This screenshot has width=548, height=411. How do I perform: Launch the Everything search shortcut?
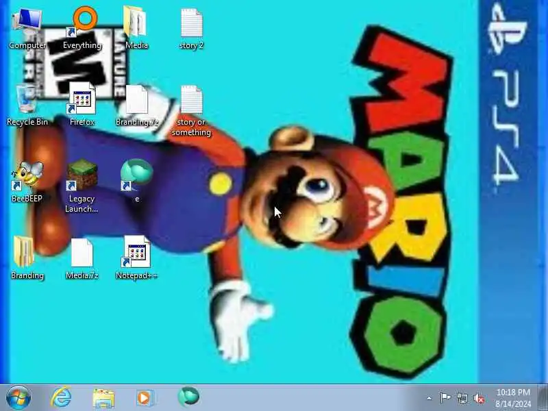(x=82, y=29)
